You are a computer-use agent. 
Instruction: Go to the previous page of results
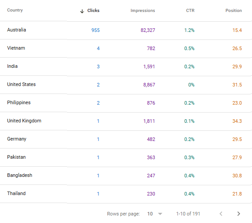pos(221,214)
